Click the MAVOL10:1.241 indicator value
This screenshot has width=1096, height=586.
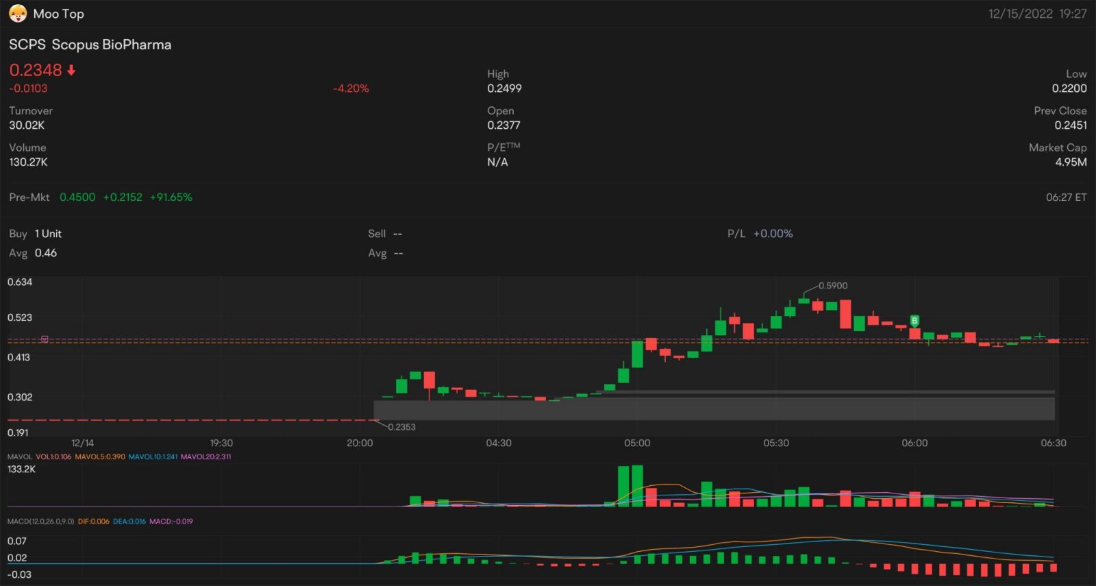tap(153, 456)
